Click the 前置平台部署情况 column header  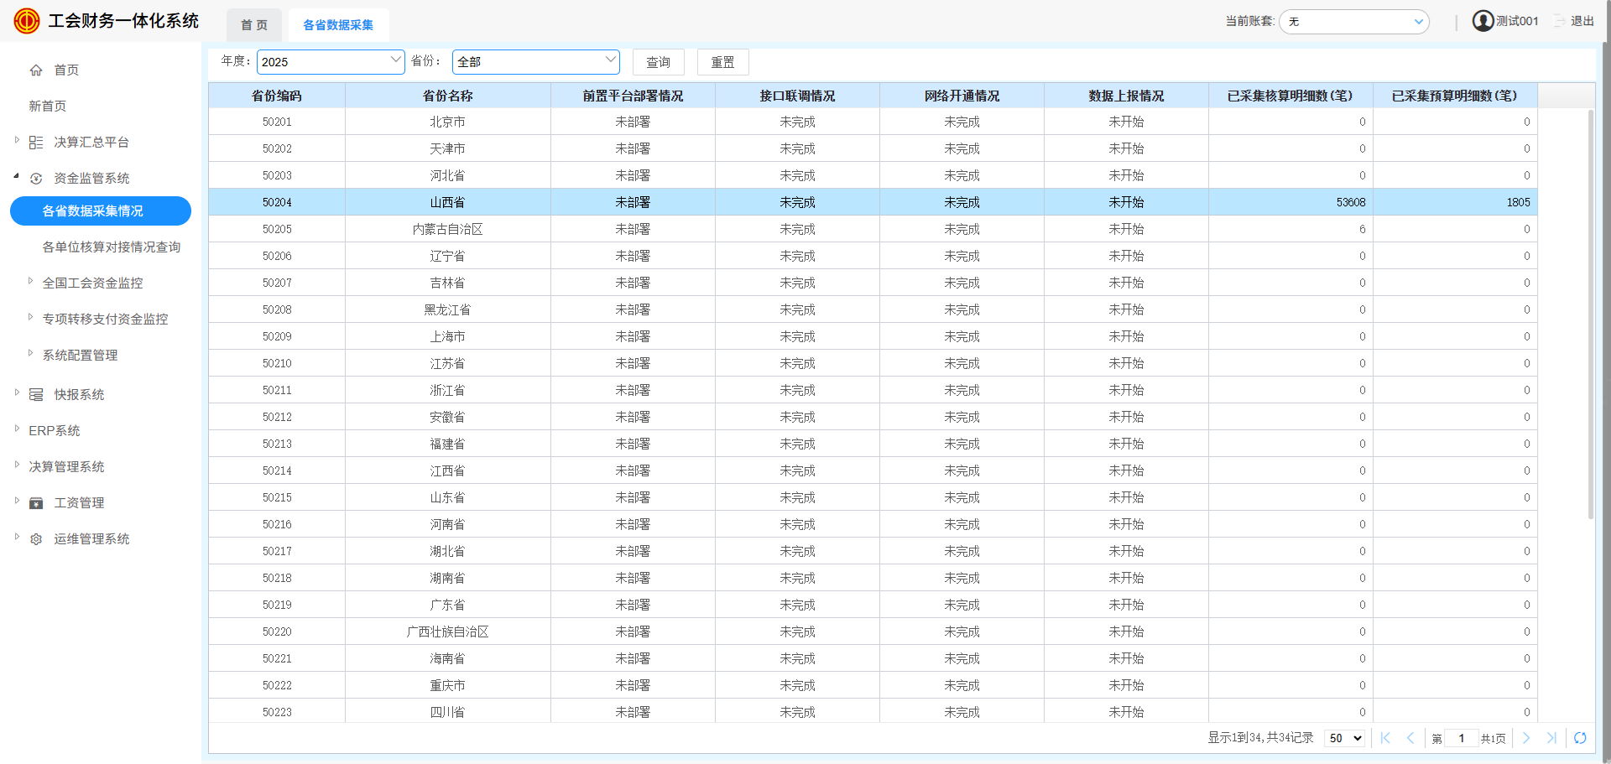click(633, 96)
